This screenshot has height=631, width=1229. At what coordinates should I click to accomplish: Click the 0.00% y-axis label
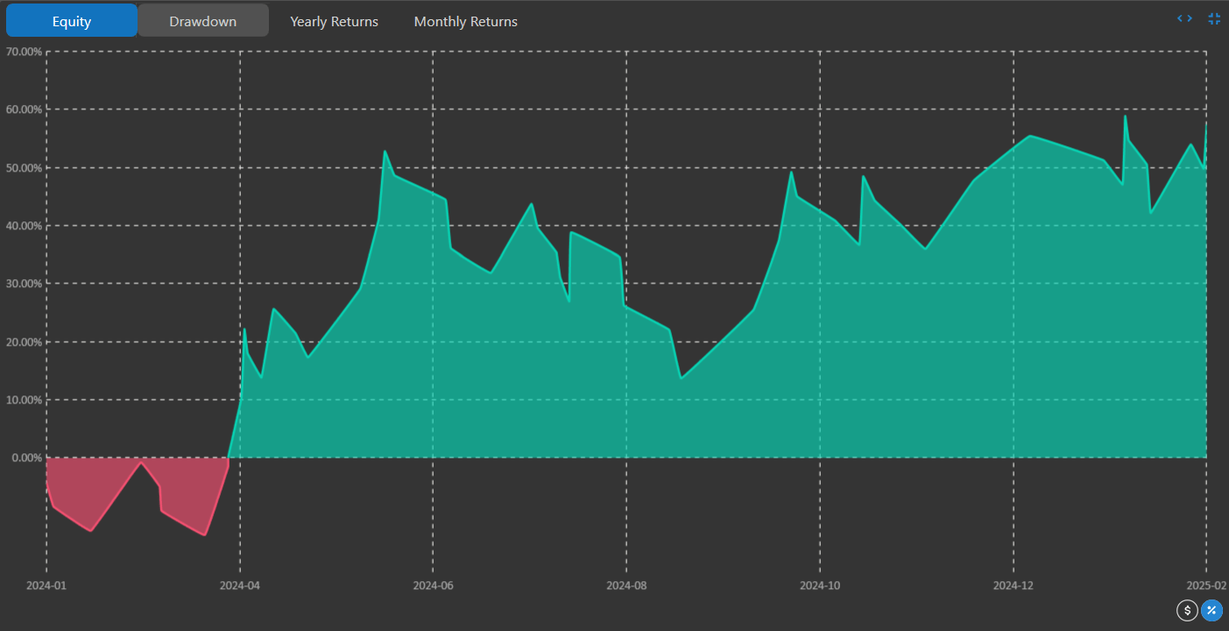pos(26,458)
